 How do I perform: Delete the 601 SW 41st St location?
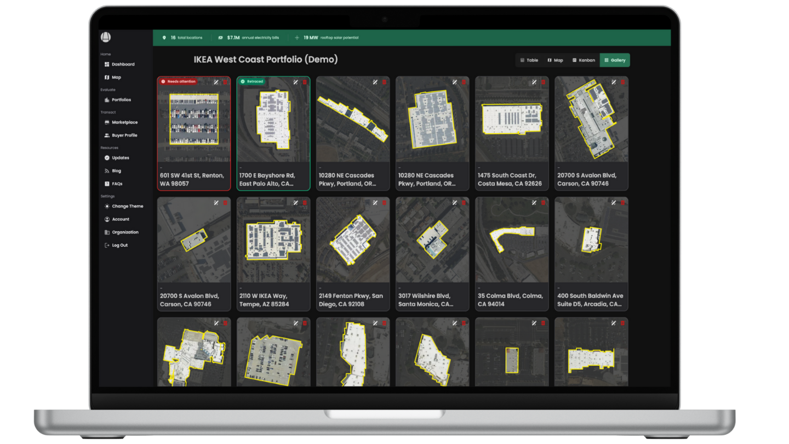click(x=225, y=82)
